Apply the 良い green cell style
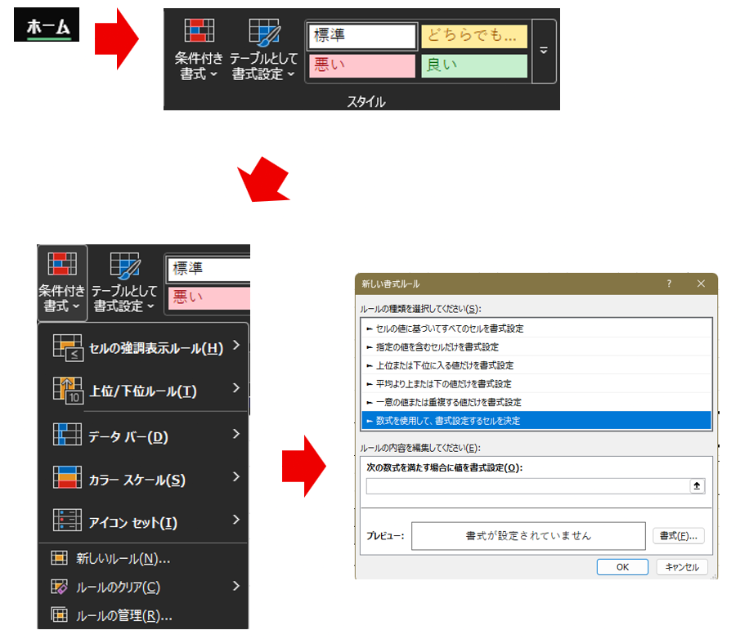This screenshot has height=639, width=740. (473, 65)
